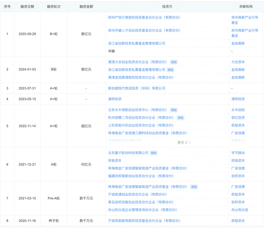
Task: Open 舟山和众信企业管理咨询合伙企业 link
Action: click(x=143, y=210)
